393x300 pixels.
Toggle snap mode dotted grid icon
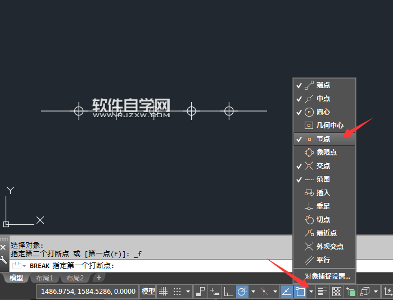pos(177,292)
